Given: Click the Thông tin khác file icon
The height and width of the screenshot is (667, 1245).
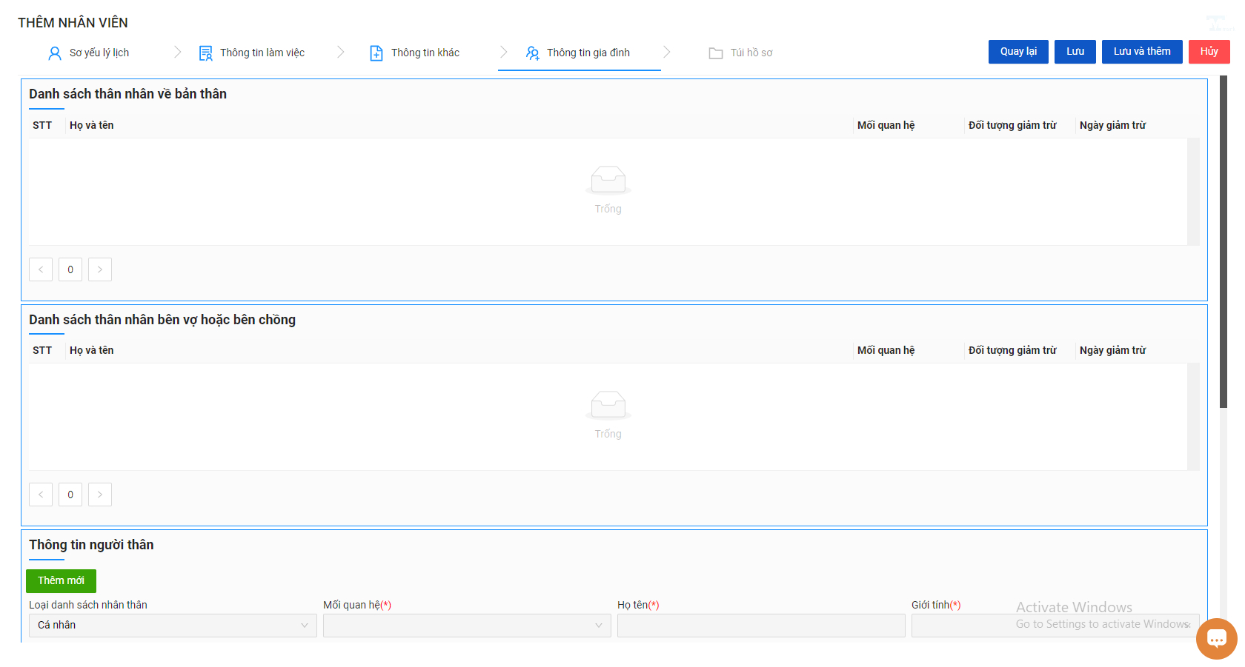Looking at the screenshot, I should [376, 53].
